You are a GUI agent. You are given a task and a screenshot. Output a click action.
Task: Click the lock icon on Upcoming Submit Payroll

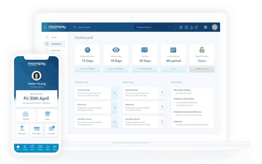(162, 92)
